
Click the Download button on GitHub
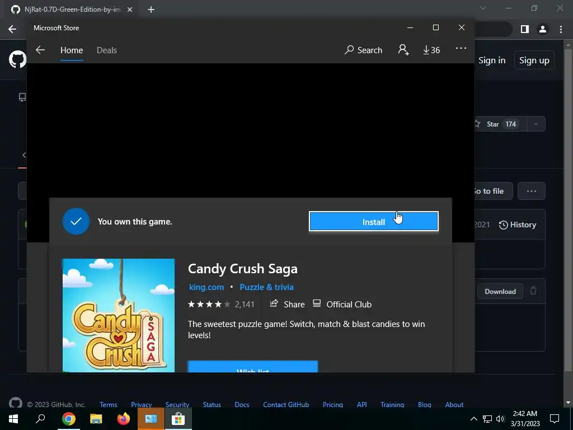pos(500,291)
